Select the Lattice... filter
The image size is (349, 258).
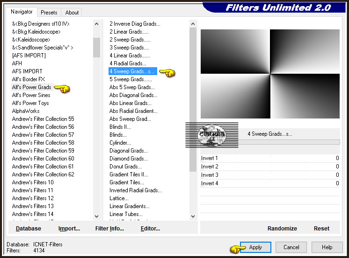tap(119, 198)
